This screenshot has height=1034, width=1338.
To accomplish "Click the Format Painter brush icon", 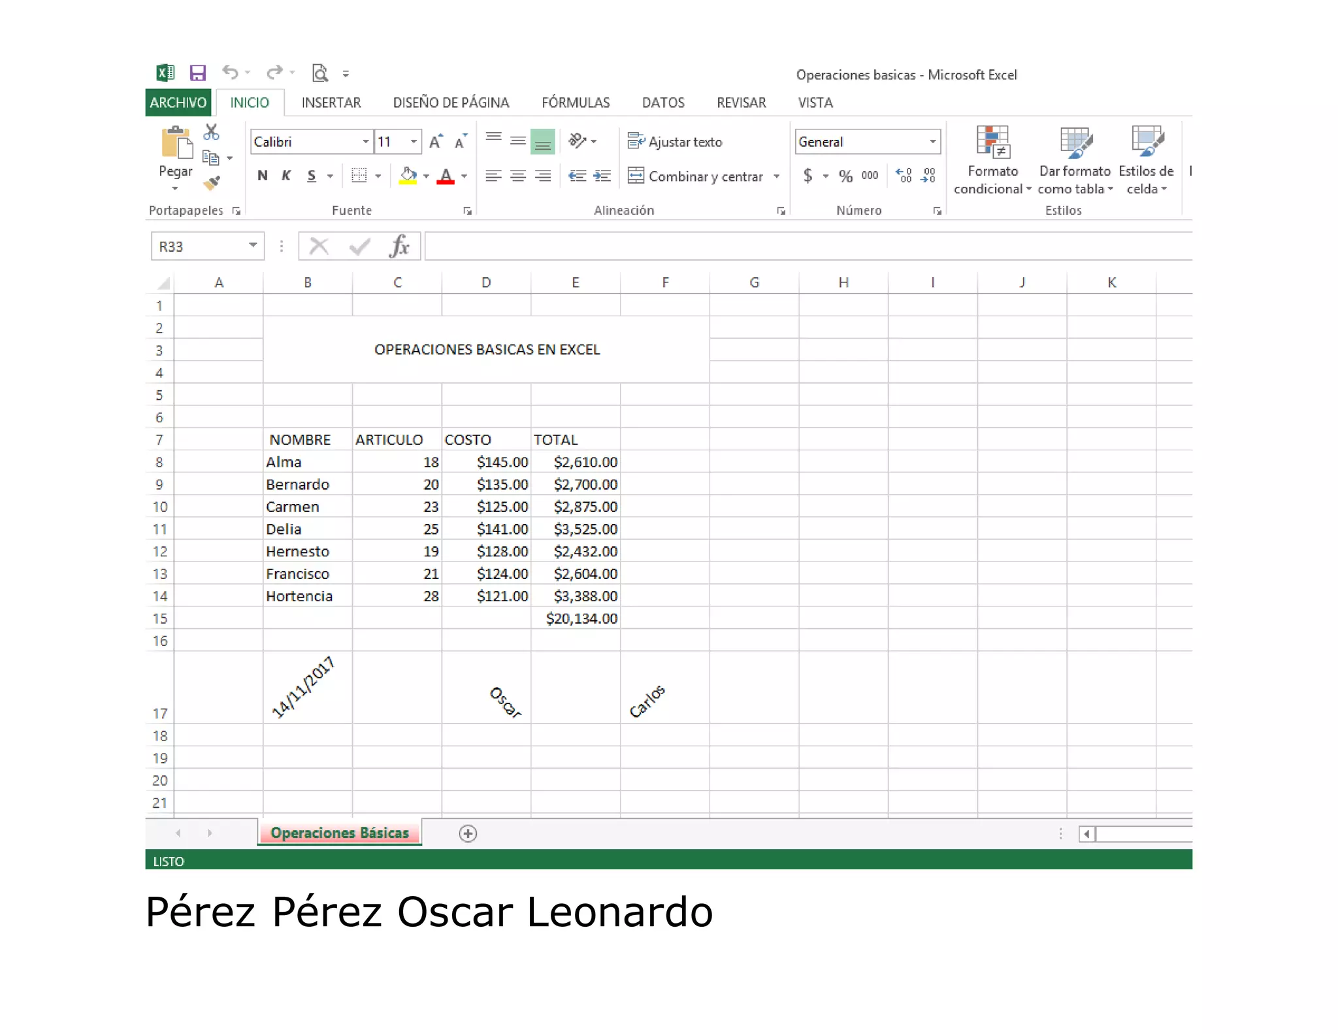I will coord(212,184).
